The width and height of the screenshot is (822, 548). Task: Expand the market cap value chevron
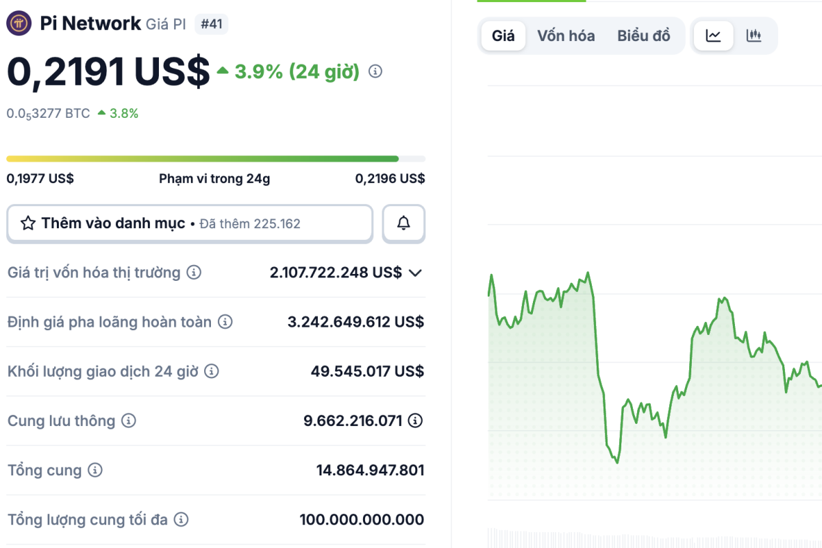click(x=415, y=273)
